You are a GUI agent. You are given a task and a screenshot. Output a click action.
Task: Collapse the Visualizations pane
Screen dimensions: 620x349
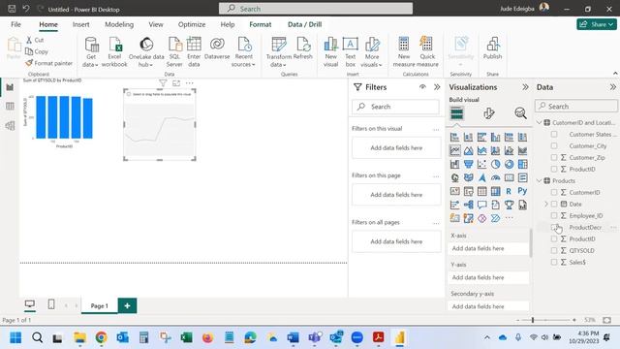point(525,87)
